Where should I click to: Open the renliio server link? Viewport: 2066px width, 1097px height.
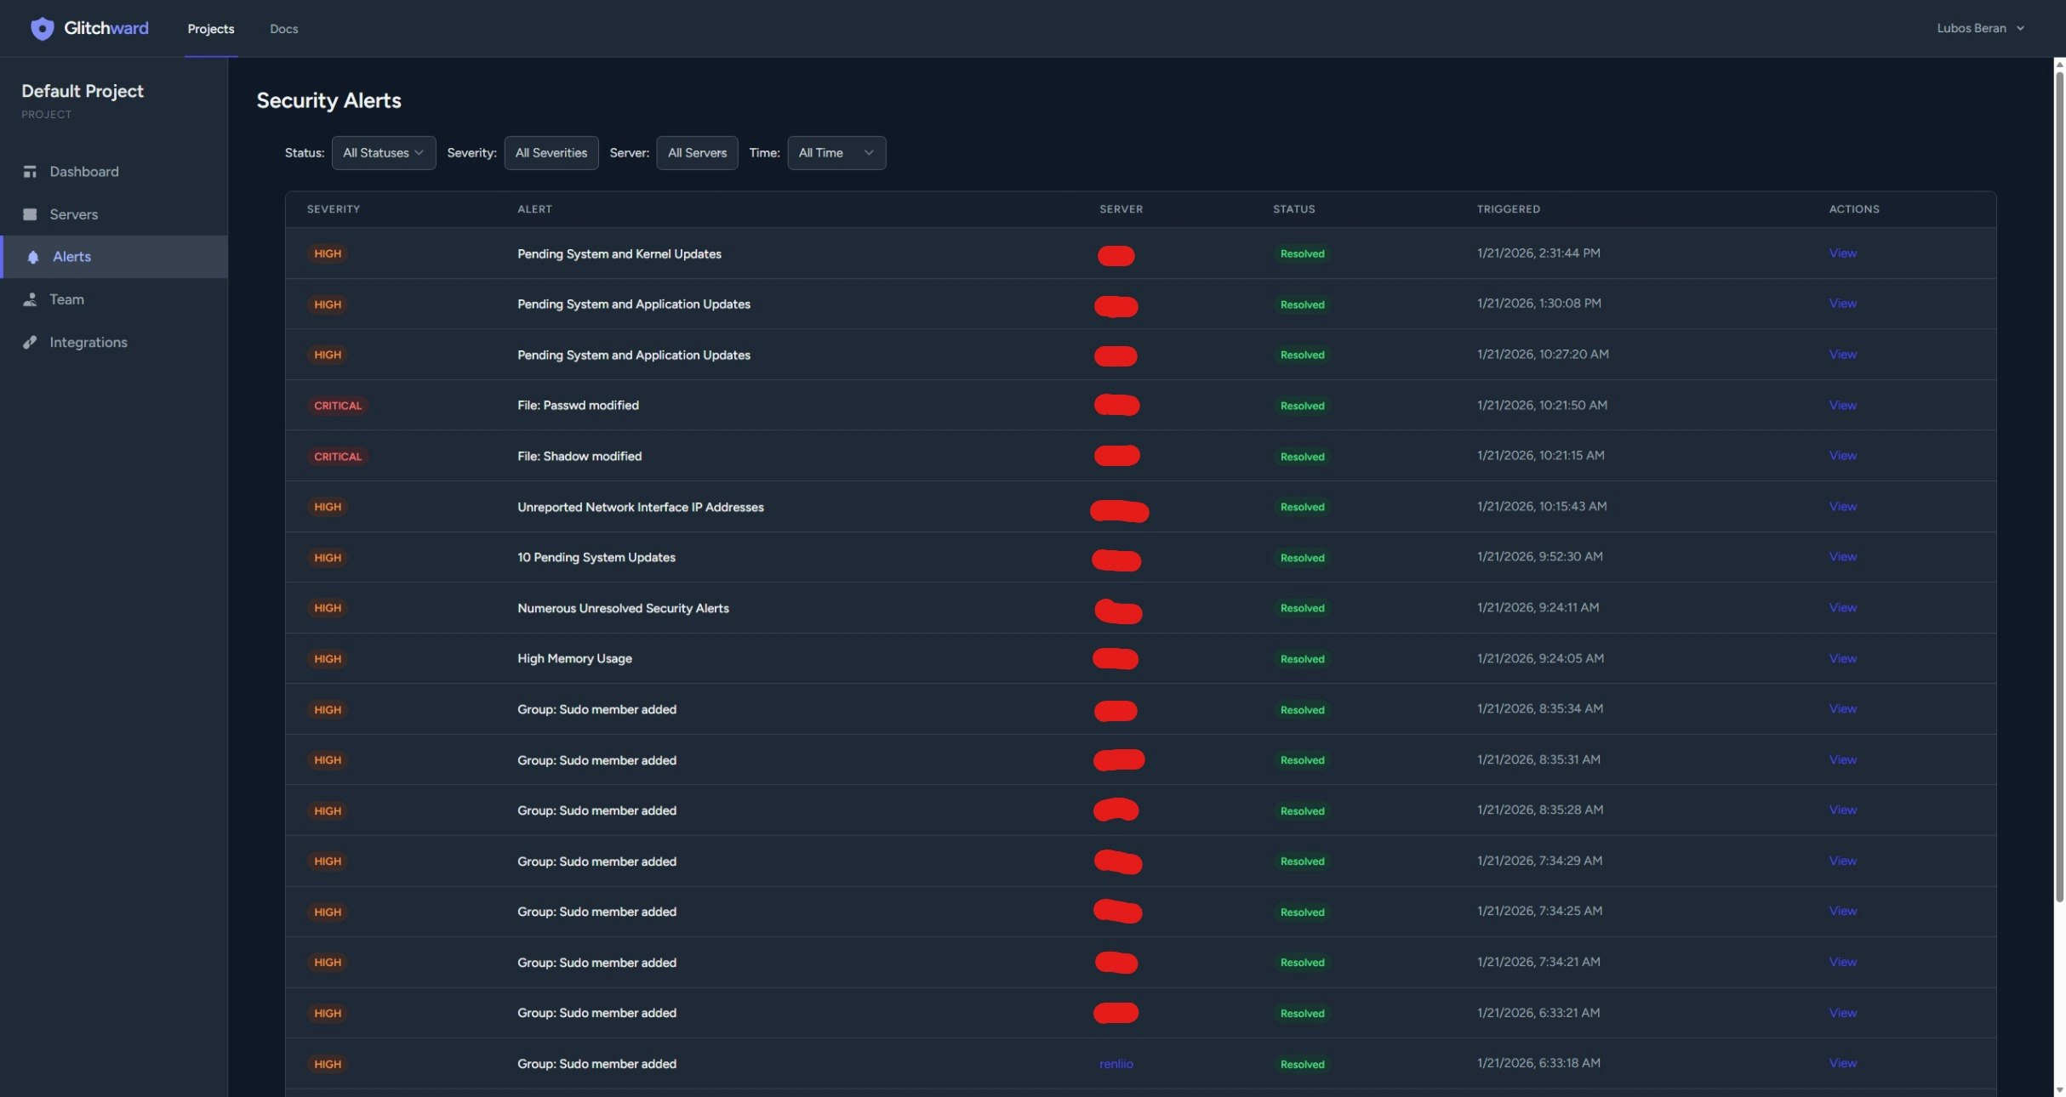click(x=1116, y=1064)
